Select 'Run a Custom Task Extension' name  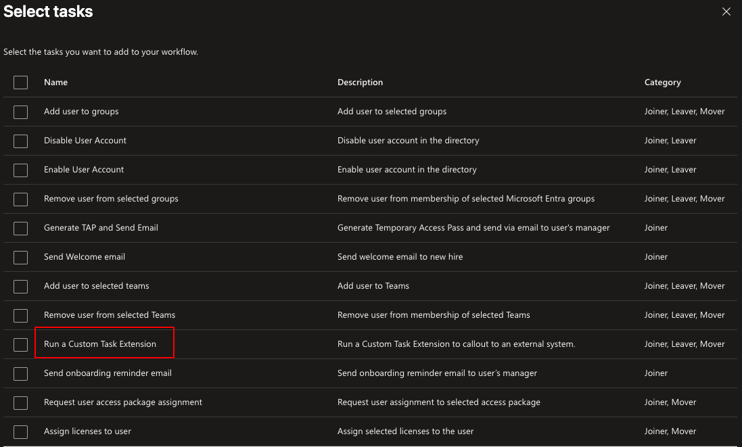(x=100, y=344)
